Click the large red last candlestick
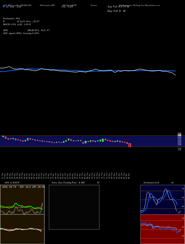Viewport: 185px width, 244px height. 129,145
